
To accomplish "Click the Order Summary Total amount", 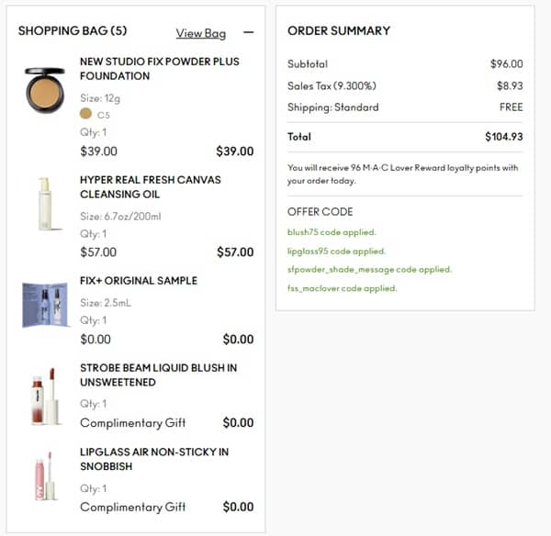I will [503, 137].
